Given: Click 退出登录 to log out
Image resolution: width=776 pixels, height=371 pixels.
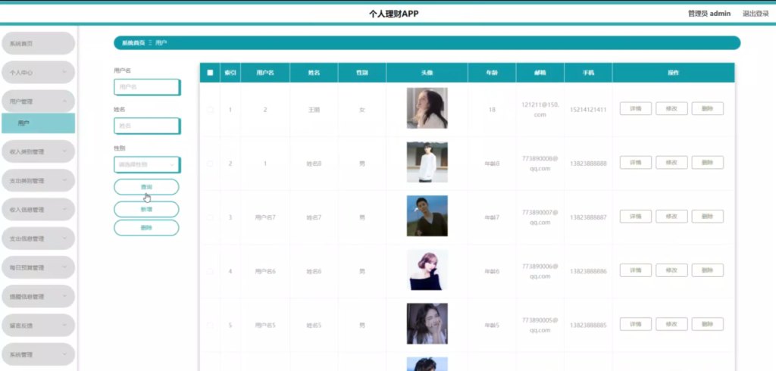Looking at the screenshot, I should pyautogui.click(x=756, y=14).
